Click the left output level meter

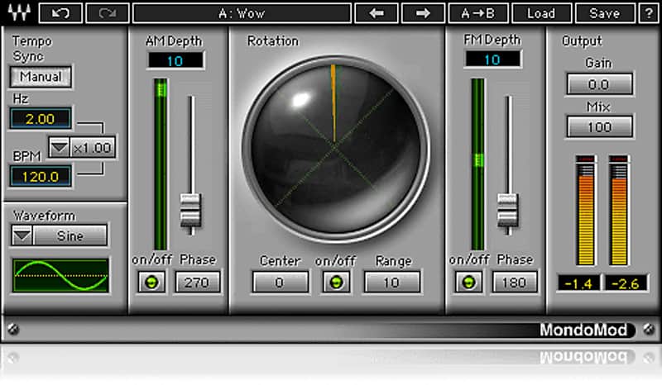pos(586,210)
